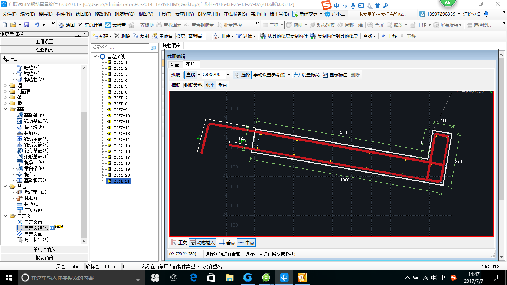Open the 报表预览 panel
The width and height of the screenshot is (507, 285).
point(44,258)
